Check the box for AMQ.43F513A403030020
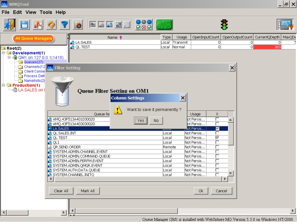 [x=217, y=124]
